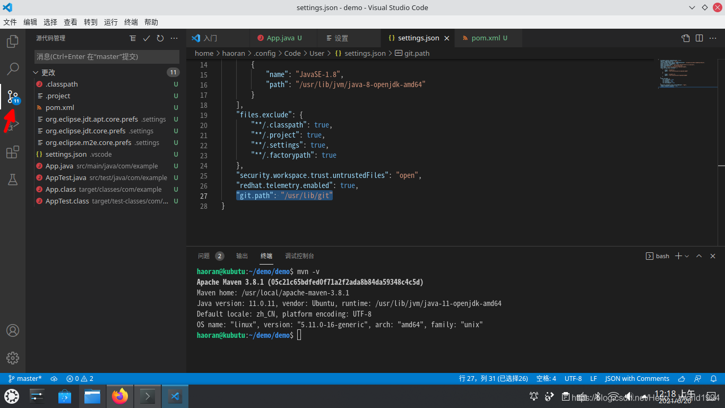725x408 pixels.
Task: Switch to Firefox in the taskbar
Action: (120, 396)
